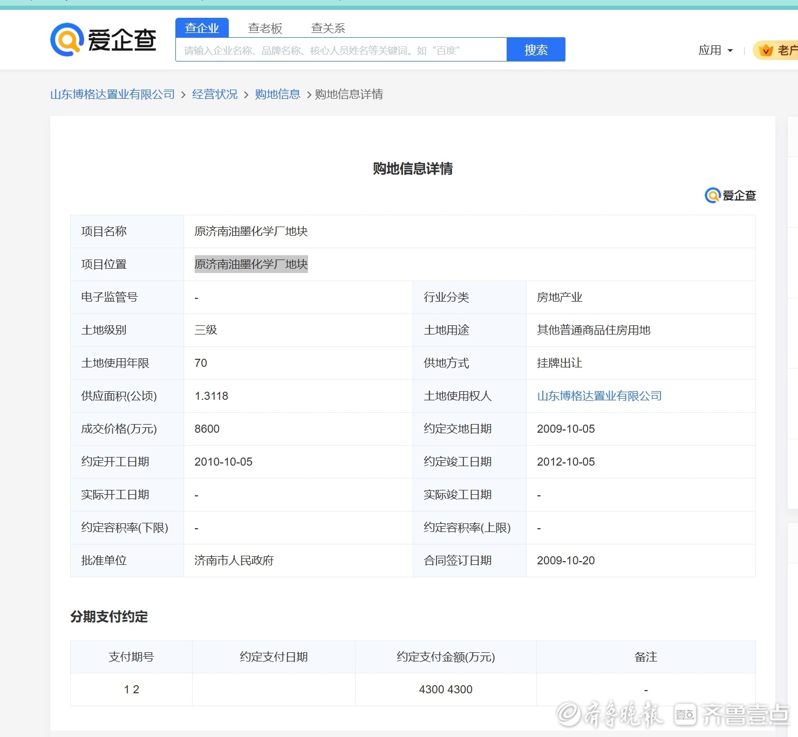The image size is (798, 737).
Task: Click the crown VIP icon button
Action: pos(775,50)
